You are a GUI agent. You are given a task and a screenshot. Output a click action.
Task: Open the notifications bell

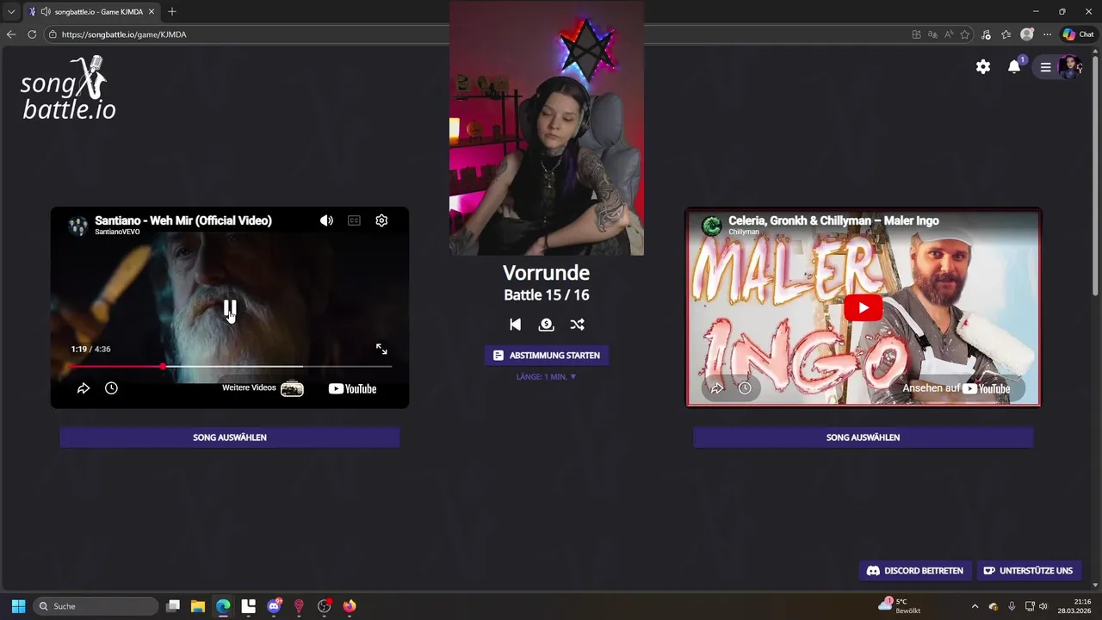coord(1014,66)
